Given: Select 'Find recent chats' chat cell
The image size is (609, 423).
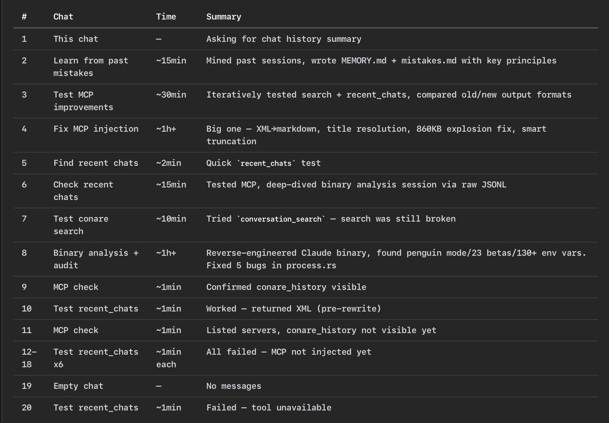Looking at the screenshot, I should pos(96,163).
